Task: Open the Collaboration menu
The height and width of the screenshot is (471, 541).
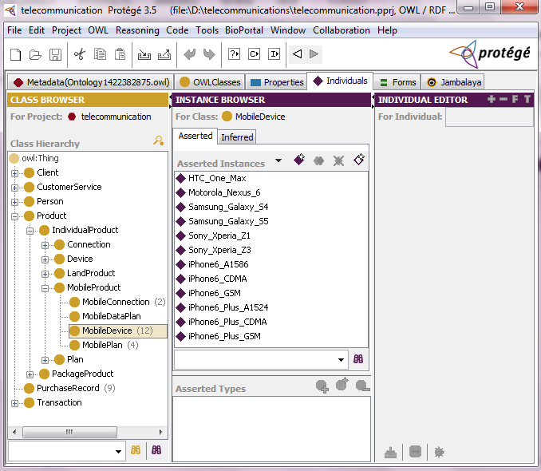Action: (342, 30)
